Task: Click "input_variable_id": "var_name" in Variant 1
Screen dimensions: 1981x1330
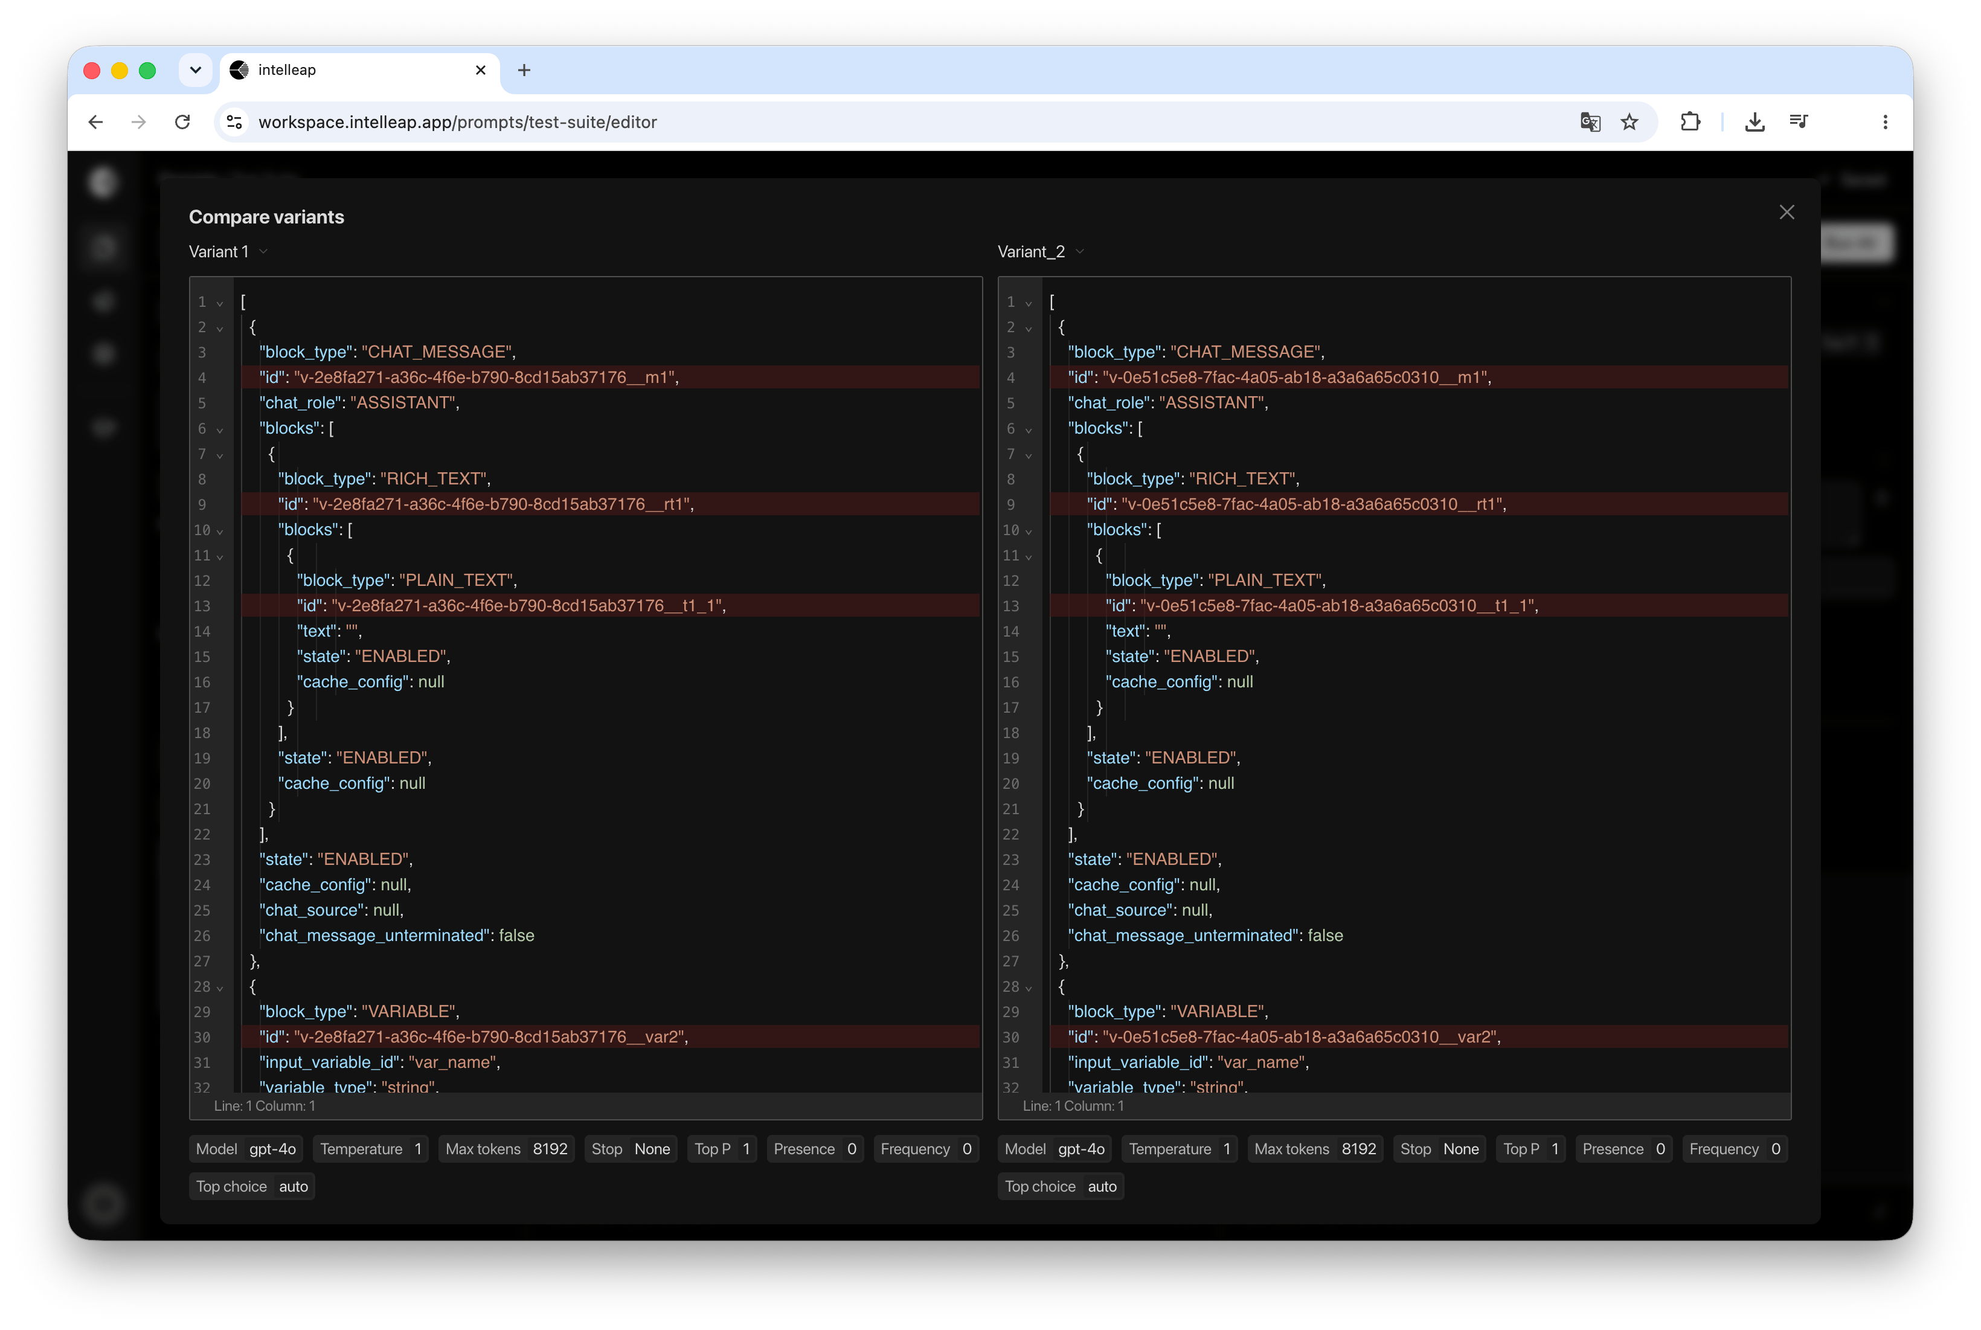Action: [380, 1062]
